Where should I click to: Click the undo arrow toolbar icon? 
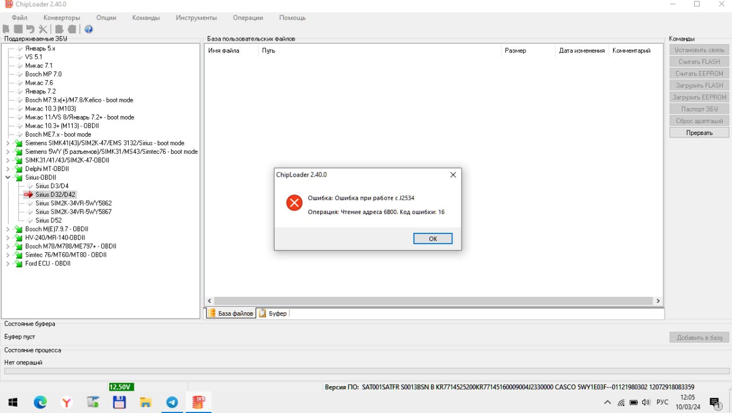coord(30,29)
